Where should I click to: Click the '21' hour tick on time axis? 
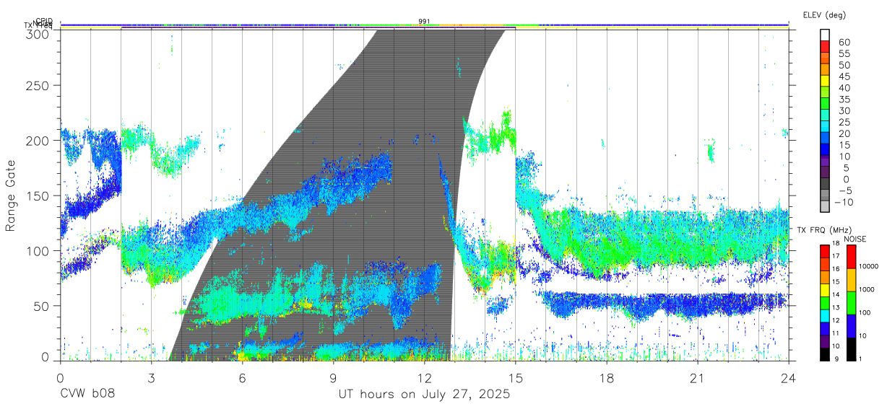point(697,378)
